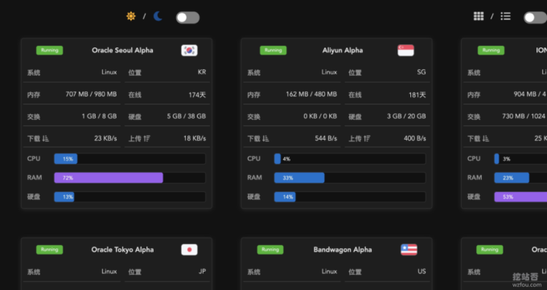Click upload speed 18 KB/s
The image size is (547, 290).
[195, 138]
